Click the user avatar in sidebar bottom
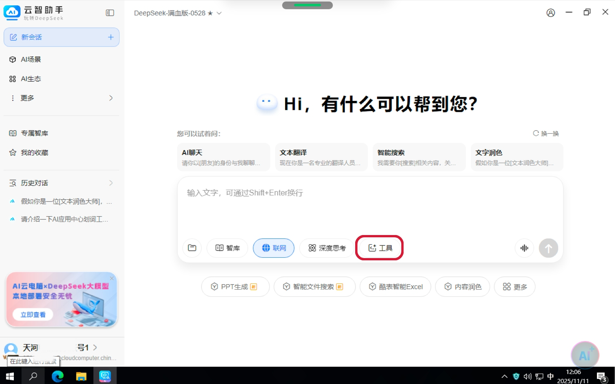 tap(11, 349)
